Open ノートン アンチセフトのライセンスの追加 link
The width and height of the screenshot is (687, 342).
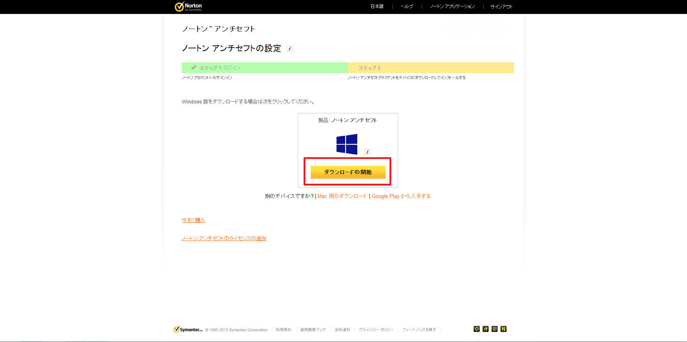(x=224, y=239)
